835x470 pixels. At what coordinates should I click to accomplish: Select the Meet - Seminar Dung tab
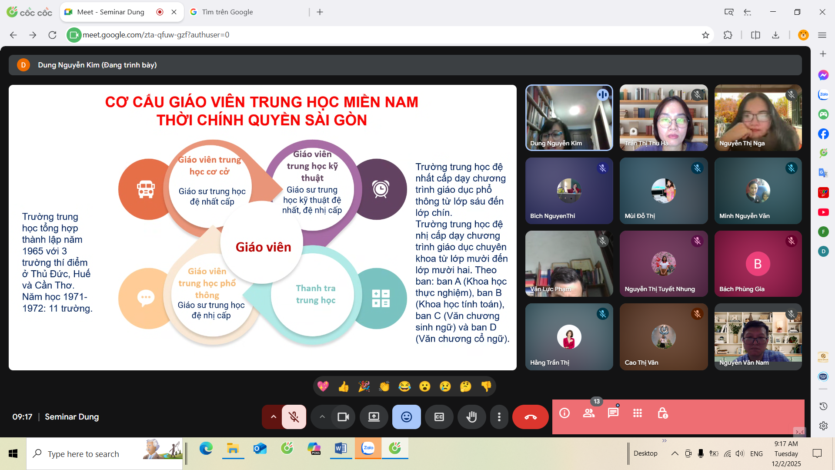[110, 12]
